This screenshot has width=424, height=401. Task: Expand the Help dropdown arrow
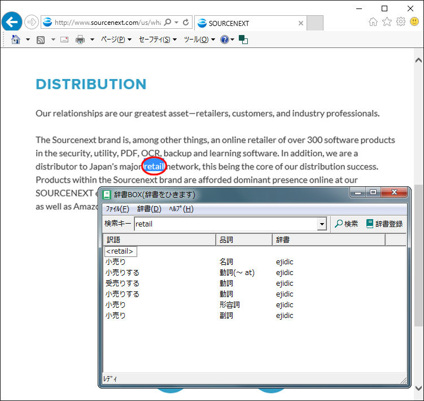click(233, 40)
